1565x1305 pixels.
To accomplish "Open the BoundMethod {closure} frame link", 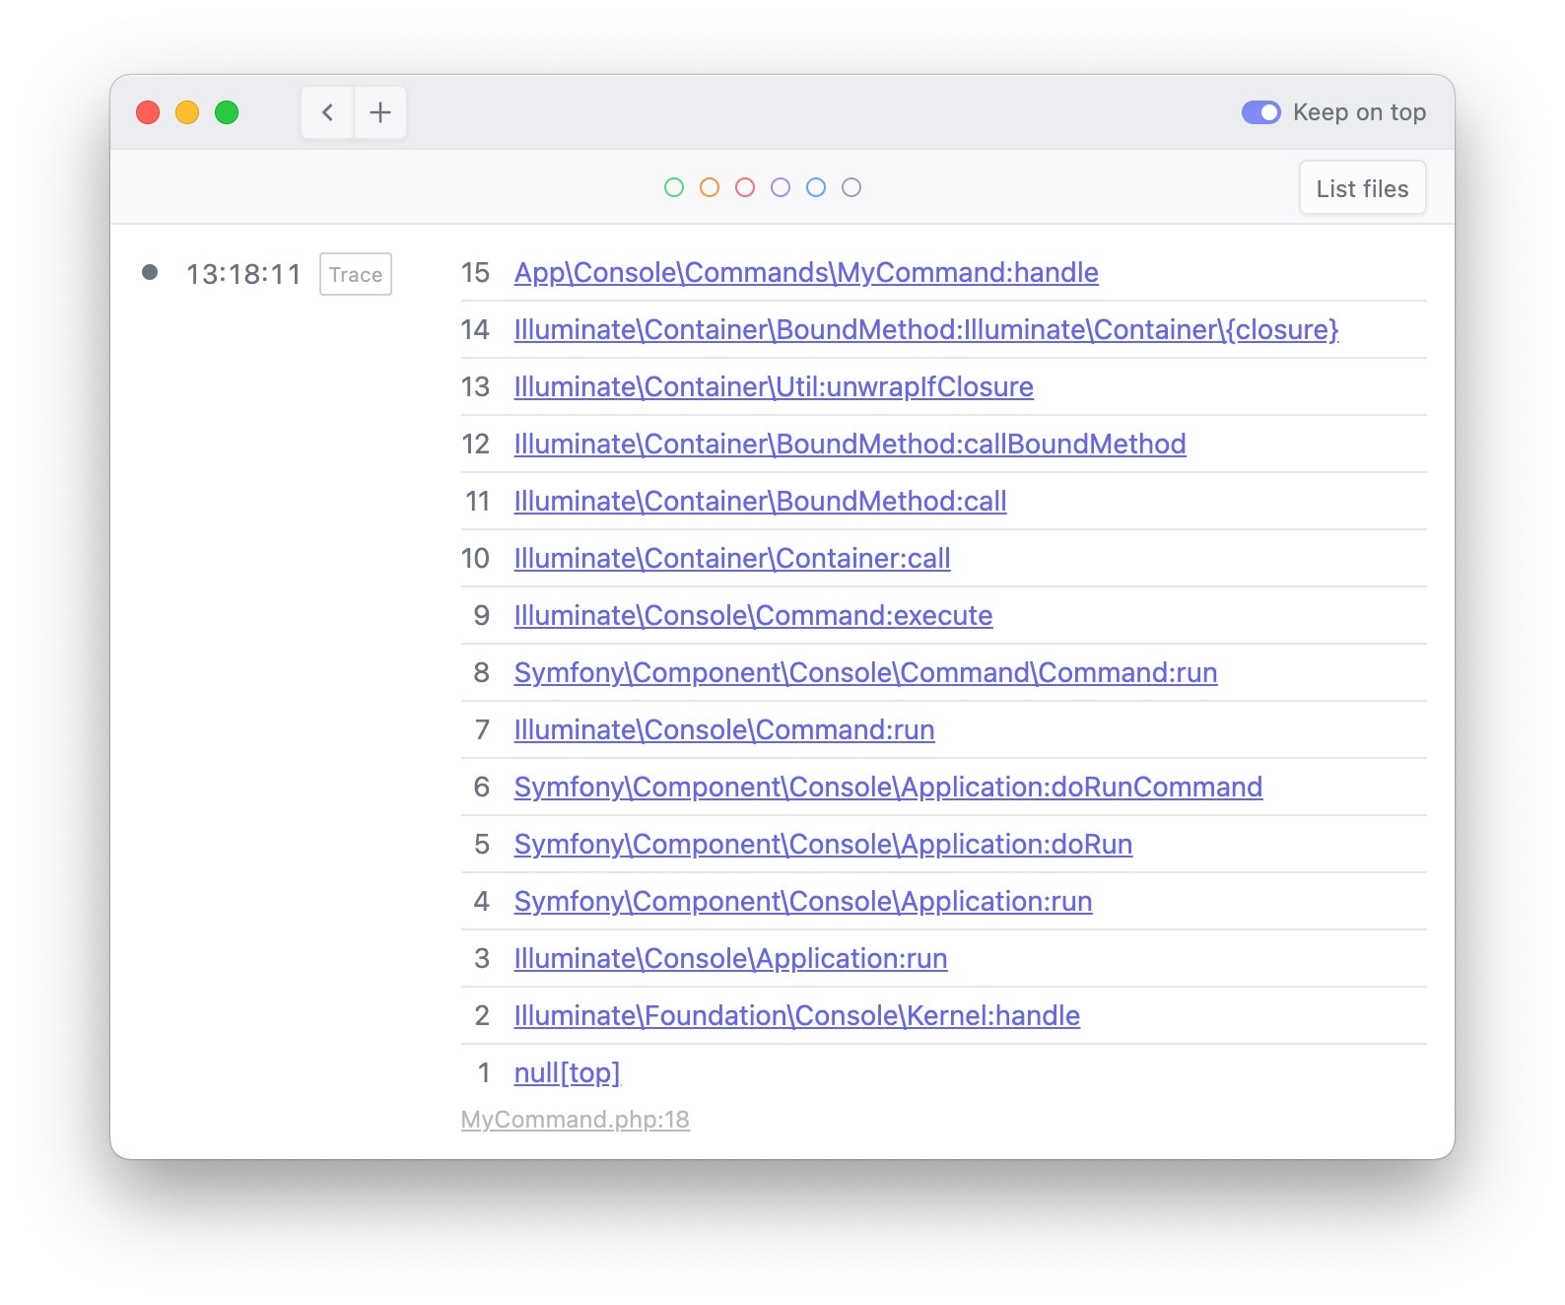I will (926, 329).
